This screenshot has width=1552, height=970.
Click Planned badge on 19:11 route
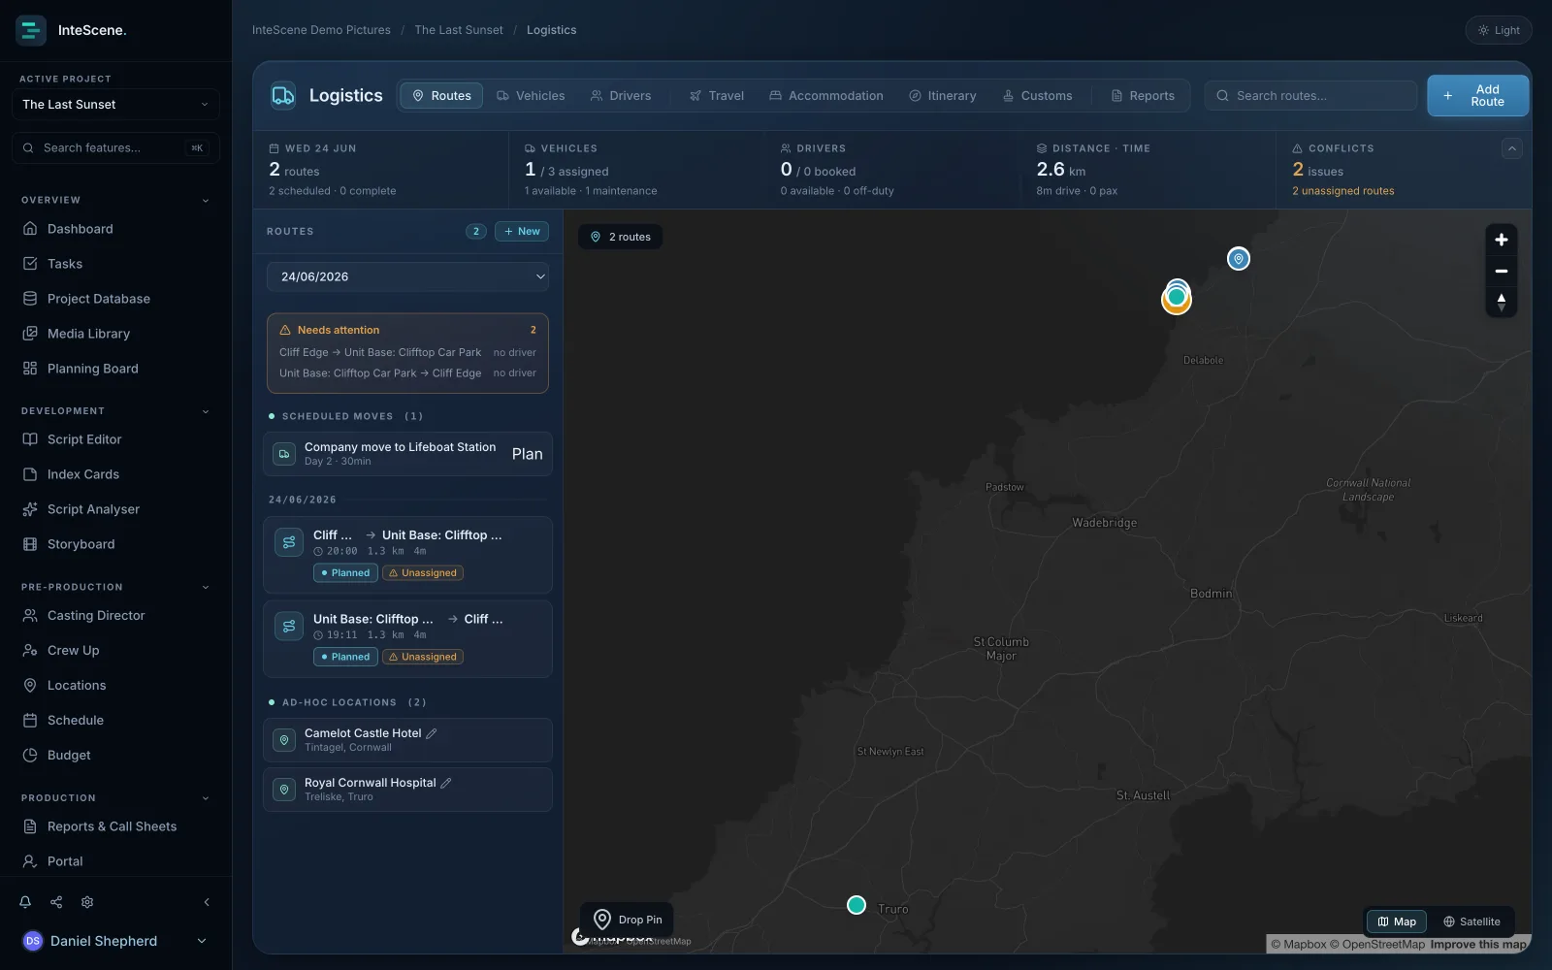tap(345, 657)
